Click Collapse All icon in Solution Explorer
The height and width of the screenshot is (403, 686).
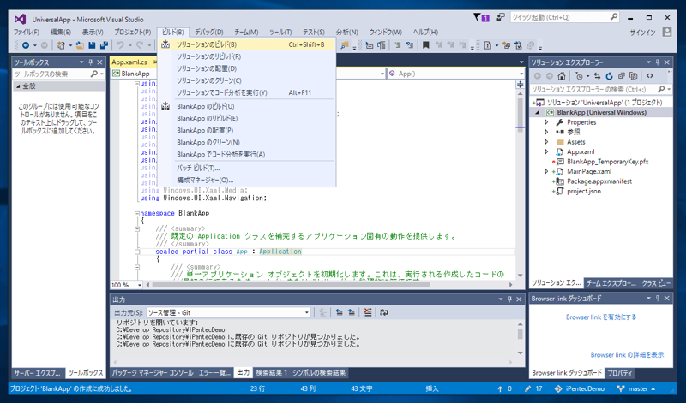point(621,76)
